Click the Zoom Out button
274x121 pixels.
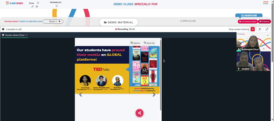coord(149,43)
